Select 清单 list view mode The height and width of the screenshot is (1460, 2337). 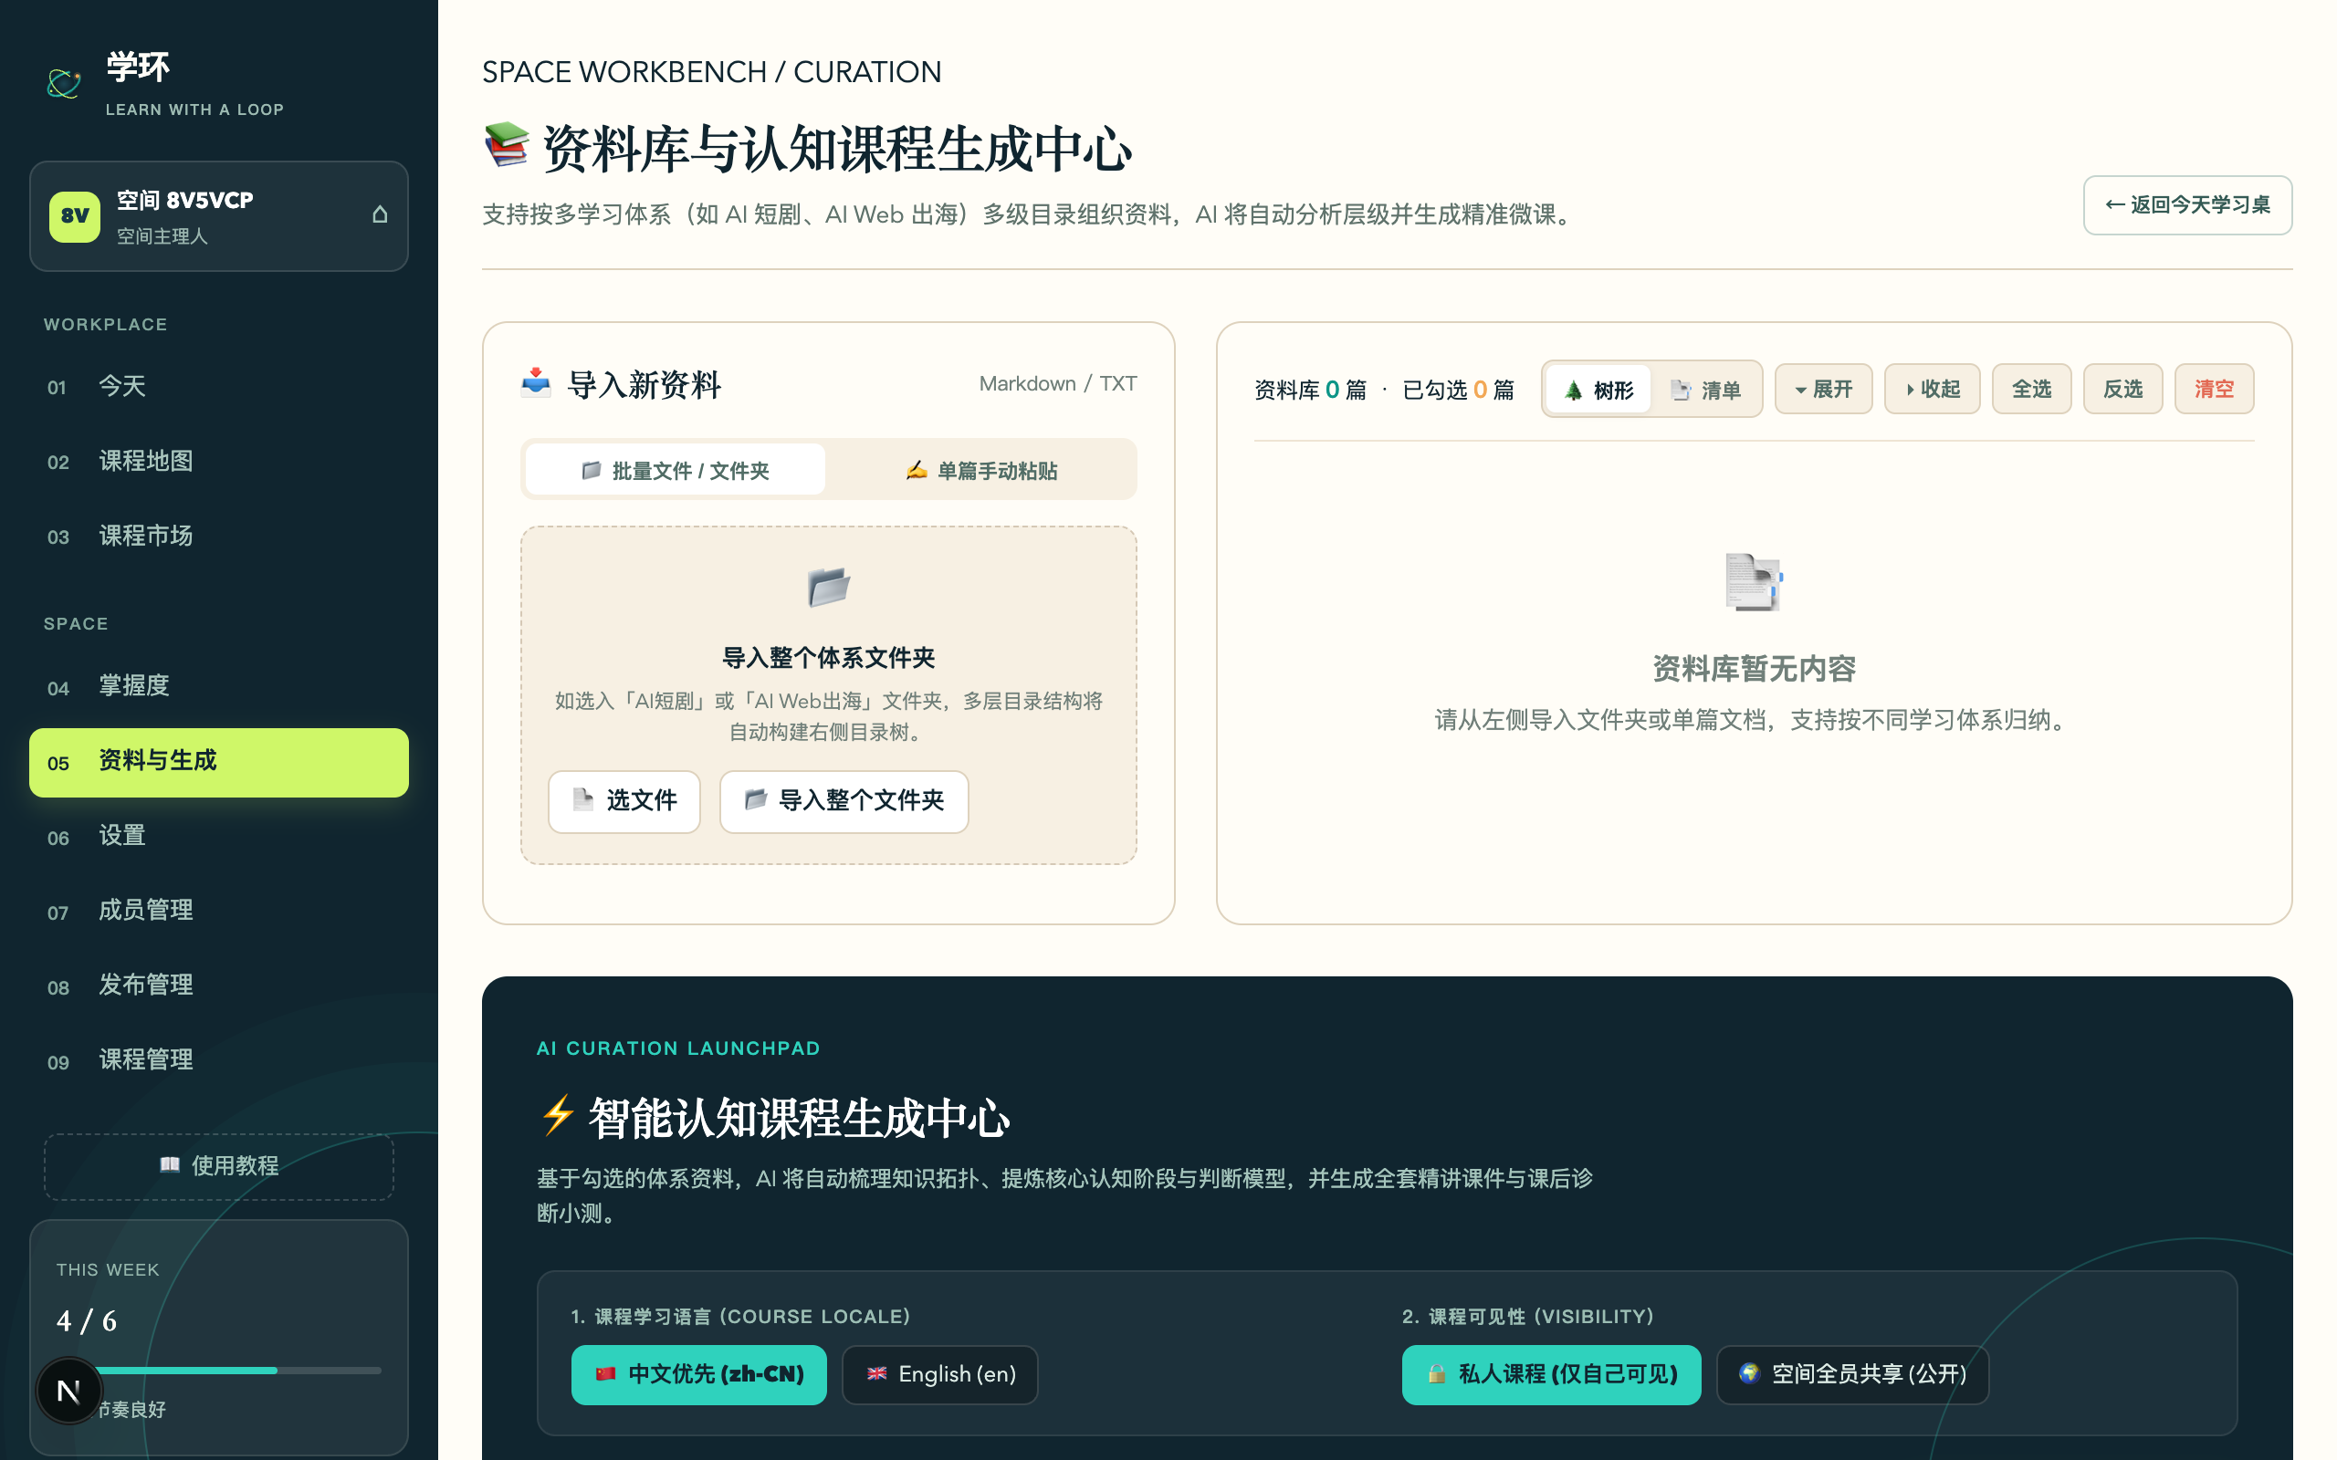point(1705,389)
